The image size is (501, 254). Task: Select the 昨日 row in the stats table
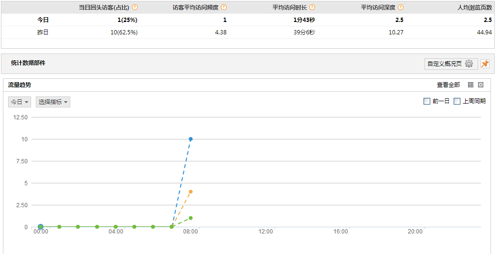tap(248, 32)
